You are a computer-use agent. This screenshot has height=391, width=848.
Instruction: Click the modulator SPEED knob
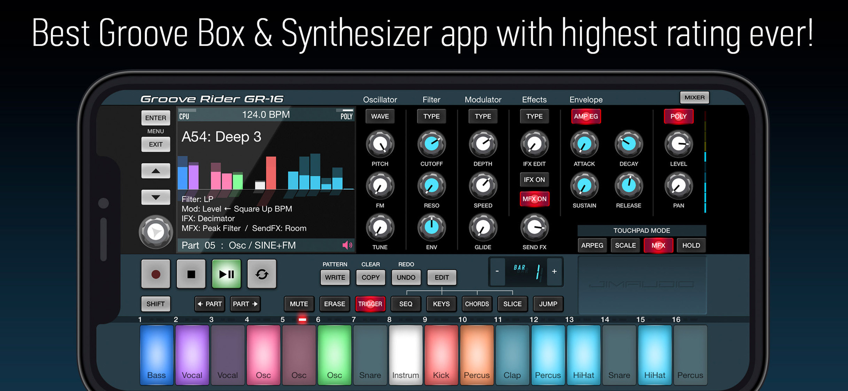[483, 186]
